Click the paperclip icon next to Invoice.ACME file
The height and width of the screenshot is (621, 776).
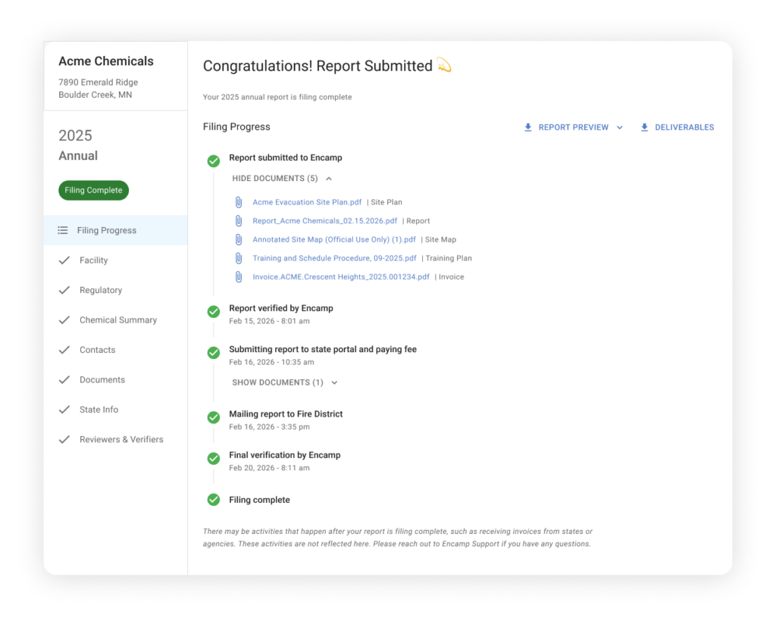(239, 277)
